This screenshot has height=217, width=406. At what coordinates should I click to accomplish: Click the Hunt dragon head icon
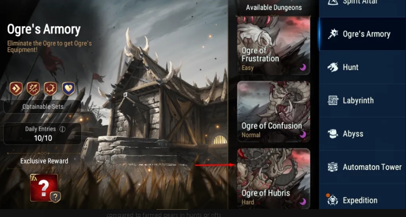pyautogui.click(x=333, y=67)
